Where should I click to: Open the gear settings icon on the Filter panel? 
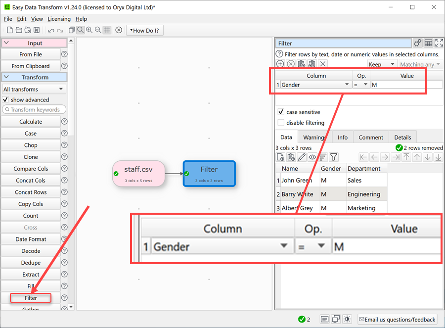tap(417, 43)
